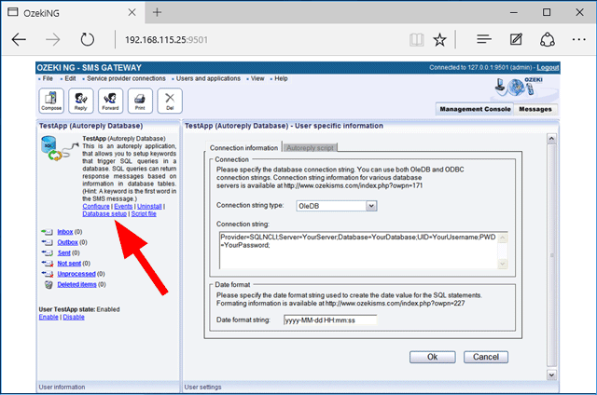The height and width of the screenshot is (395, 597).
Task: Open the Outbox folder link
Action: pos(67,242)
